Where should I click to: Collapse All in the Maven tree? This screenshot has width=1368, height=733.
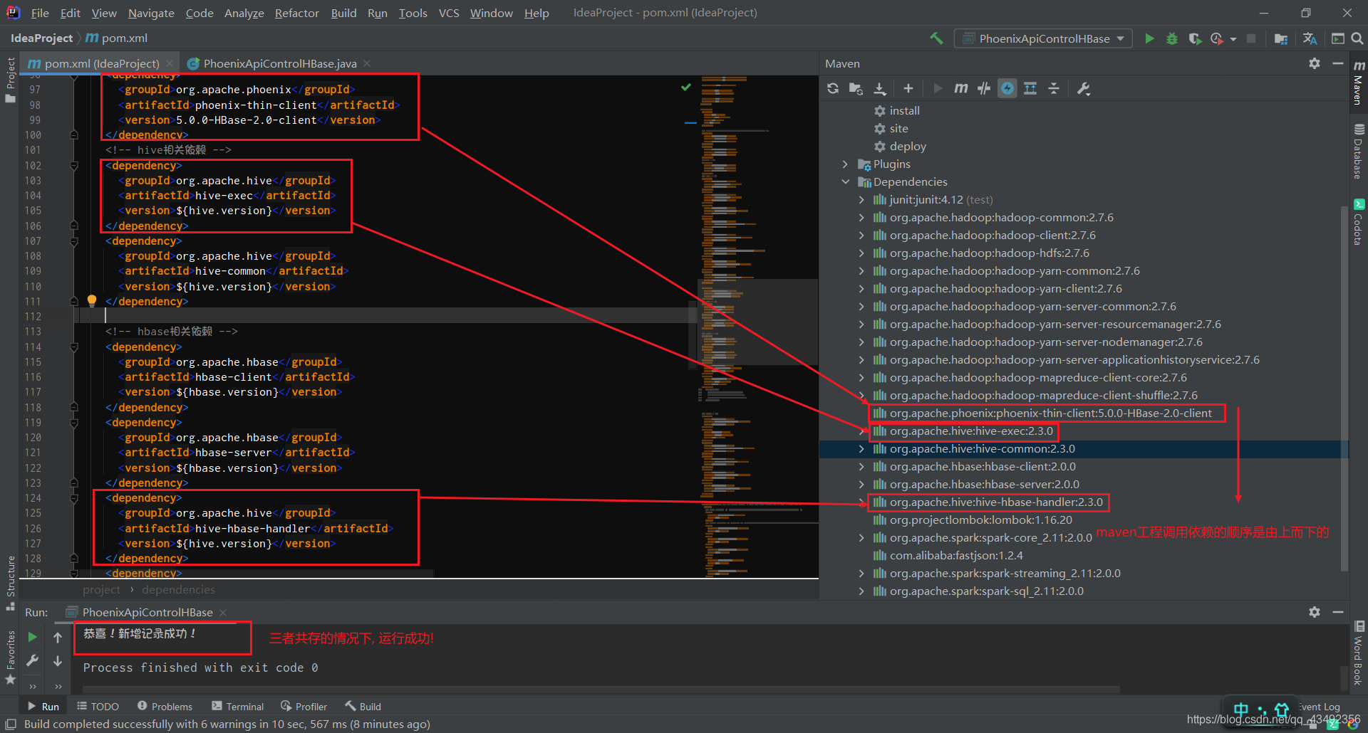[x=1054, y=88]
